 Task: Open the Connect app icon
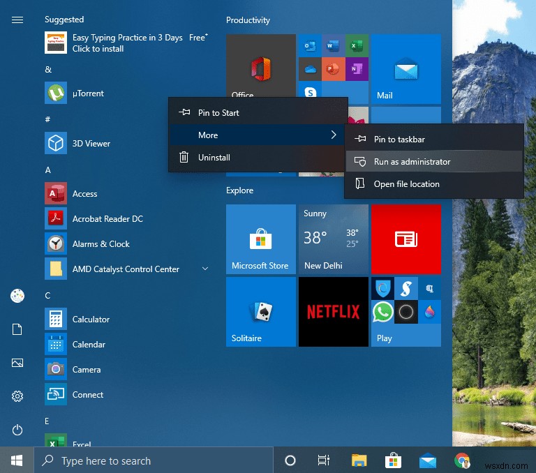(56, 394)
